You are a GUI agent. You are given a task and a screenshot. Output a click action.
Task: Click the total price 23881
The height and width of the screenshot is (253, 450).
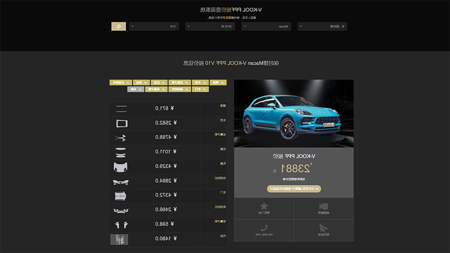(295, 169)
